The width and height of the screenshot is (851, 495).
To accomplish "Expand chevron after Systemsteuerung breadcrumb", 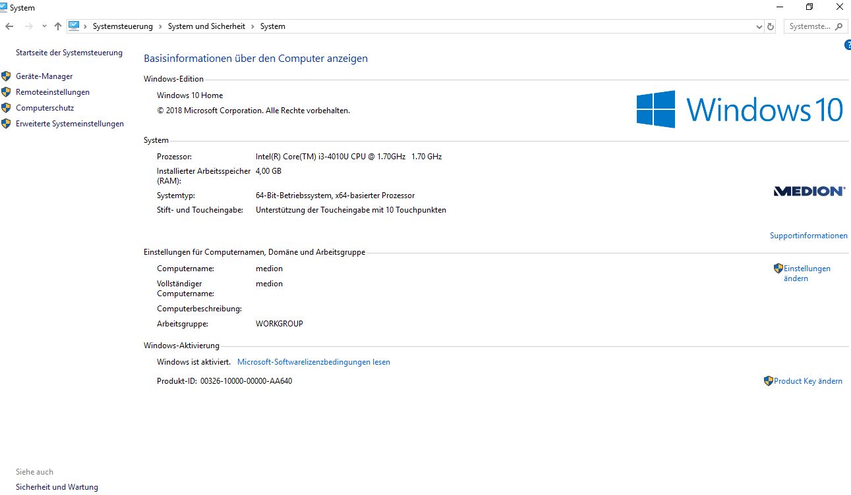I will coord(160,26).
